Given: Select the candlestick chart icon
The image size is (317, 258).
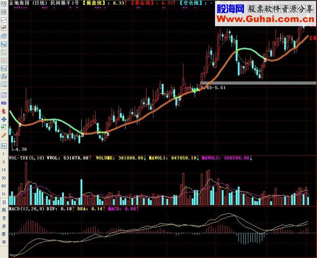Looking at the screenshot, I should pos(4,28).
